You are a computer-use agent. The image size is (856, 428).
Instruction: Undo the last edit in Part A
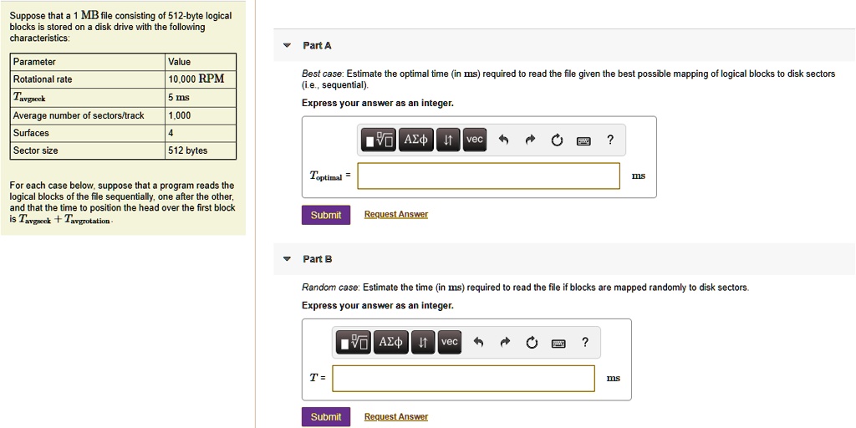click(503, 140)
